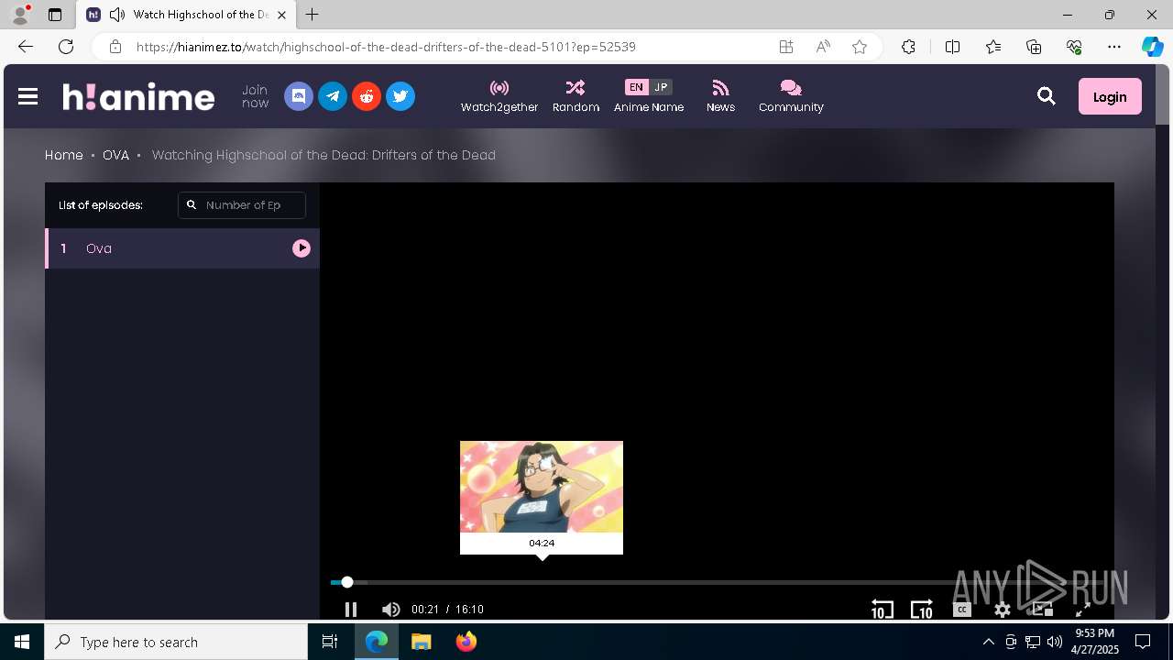Go to the h!anime logo homepage
This screenshot has height=660, width=1173.
pyautogui.click(x=138, y=96)
